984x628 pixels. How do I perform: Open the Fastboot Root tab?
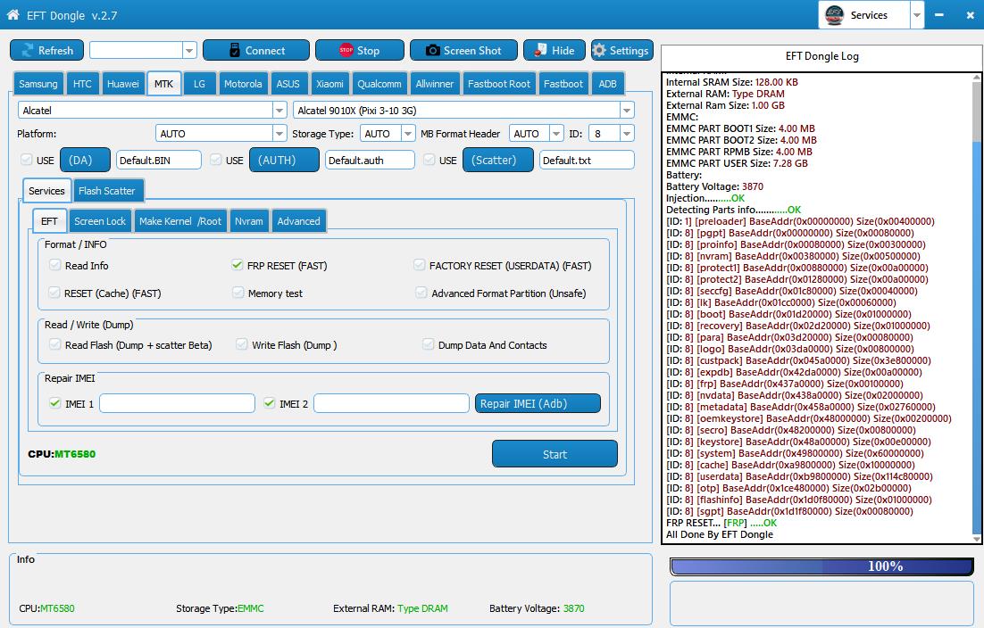(499, 83)
